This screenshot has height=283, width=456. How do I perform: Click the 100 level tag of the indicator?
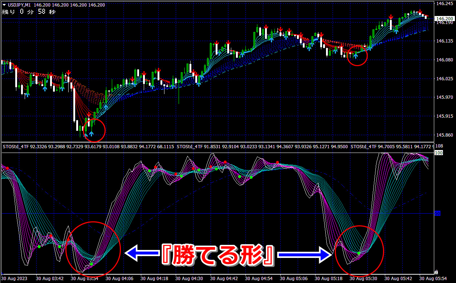pyautogui.click(x=439, y=153)
